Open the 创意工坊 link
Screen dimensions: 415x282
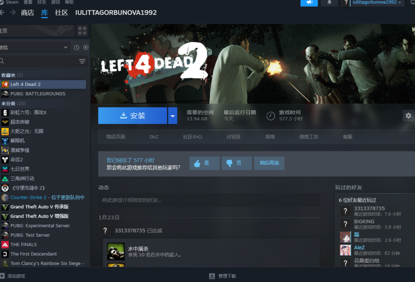309,137
